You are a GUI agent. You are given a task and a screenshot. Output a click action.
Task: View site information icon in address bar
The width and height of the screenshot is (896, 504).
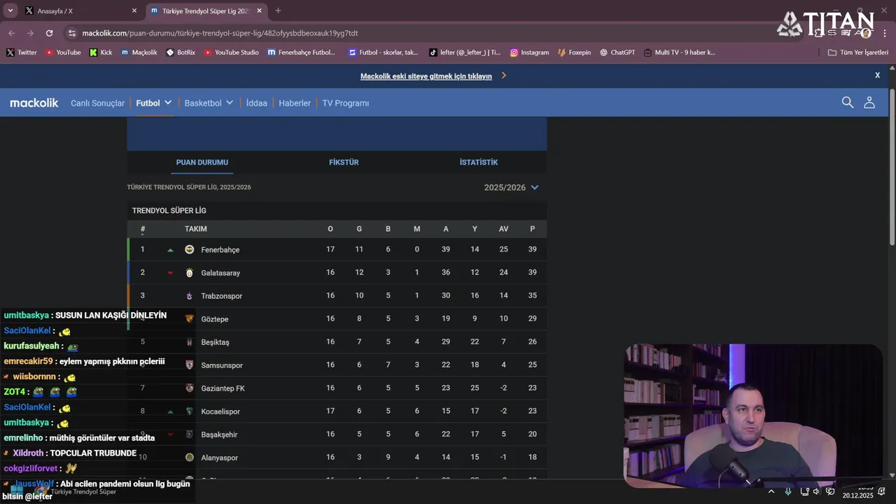71,33
